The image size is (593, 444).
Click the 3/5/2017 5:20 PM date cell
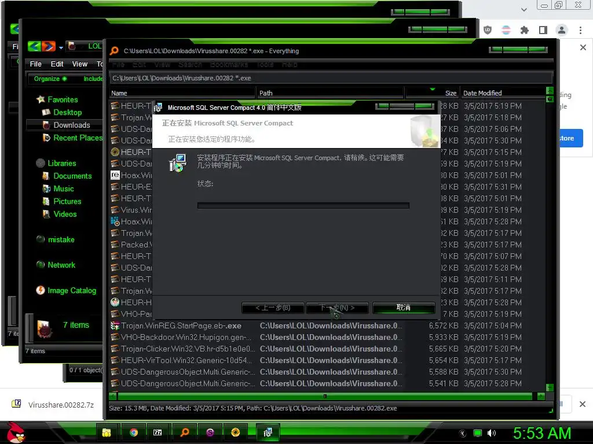click(492, 349)
